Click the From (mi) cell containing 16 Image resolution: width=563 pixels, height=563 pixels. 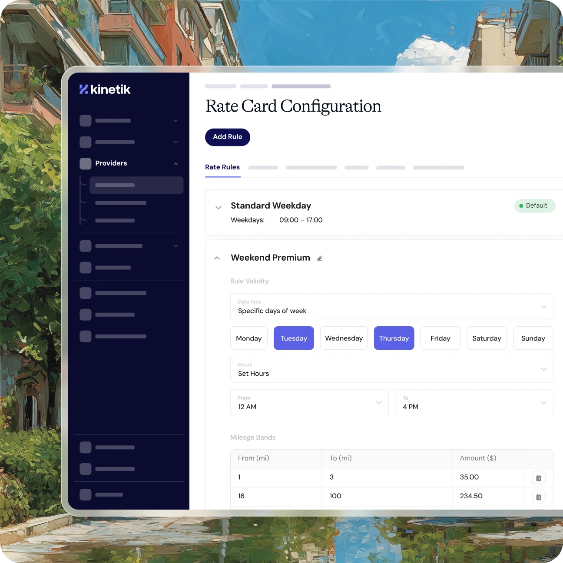(276, 496)
